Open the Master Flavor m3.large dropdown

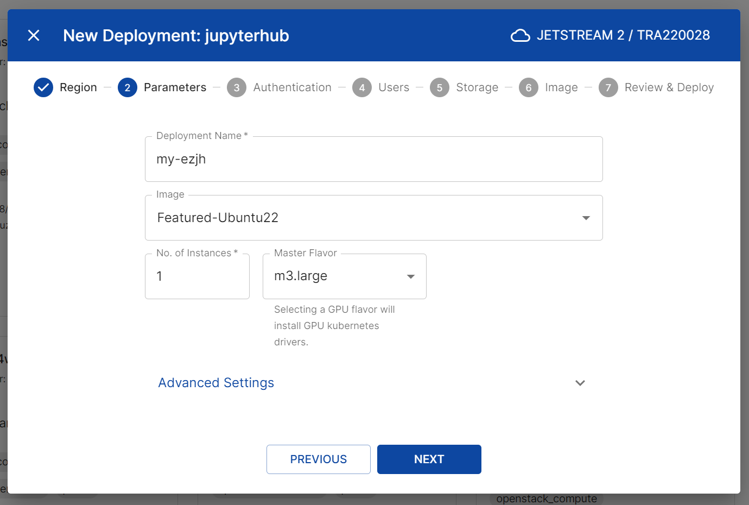coord(345,276)
